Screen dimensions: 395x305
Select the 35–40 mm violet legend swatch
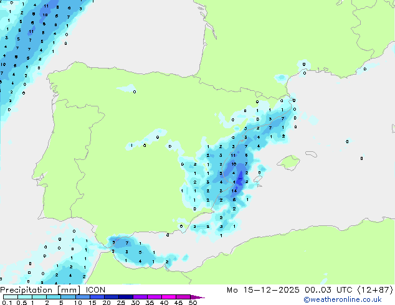point(155,297)
